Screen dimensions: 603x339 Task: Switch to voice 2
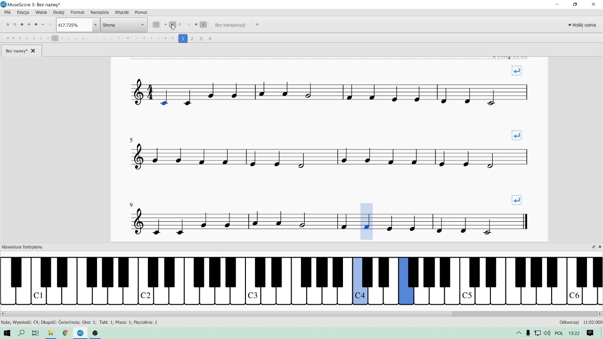tap(192, 39)
